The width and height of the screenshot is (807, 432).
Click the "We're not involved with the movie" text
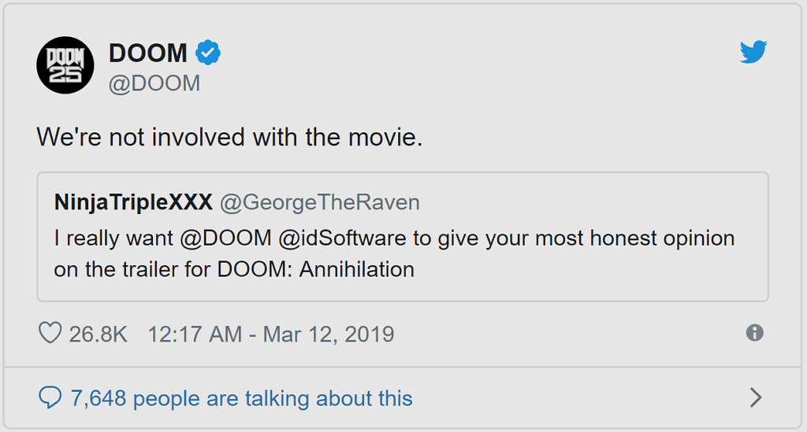pyautogui.click(x=229, y=137)
